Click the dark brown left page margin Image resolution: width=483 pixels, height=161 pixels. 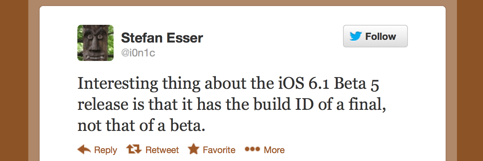[x=14, y=80]
